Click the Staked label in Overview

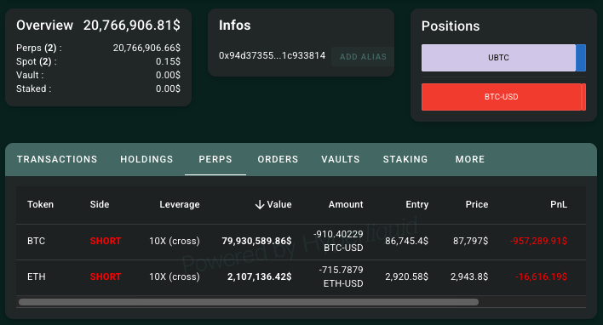[33, 88]
